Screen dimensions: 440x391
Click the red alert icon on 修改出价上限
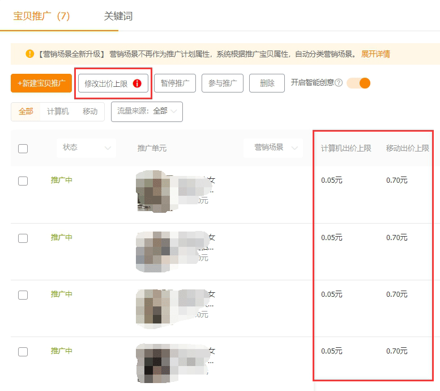pos(137,83)
